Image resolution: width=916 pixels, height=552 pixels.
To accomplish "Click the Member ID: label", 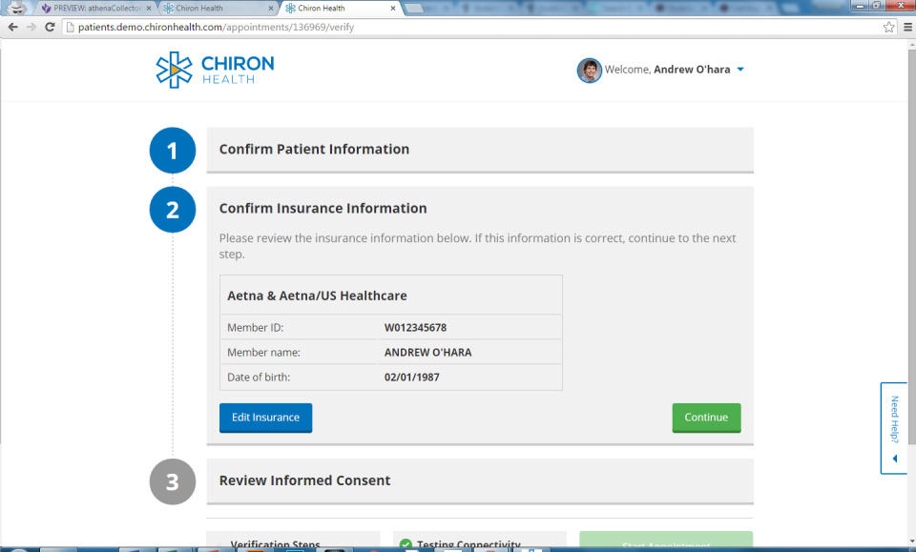I will tap(256, 328).
